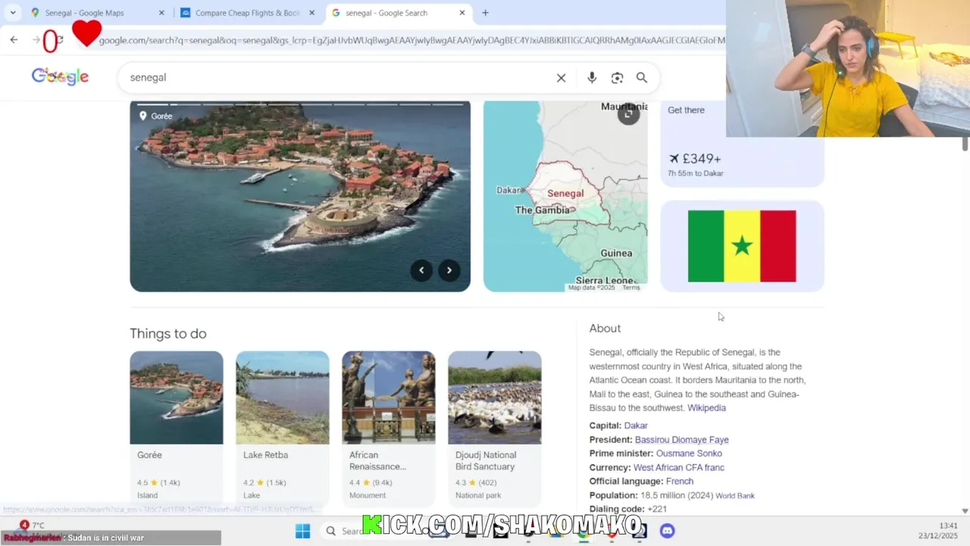This screenshot has height=546, width=970.
Task: Select the senegal - Google Search tab
Action: tap(399, 13)
